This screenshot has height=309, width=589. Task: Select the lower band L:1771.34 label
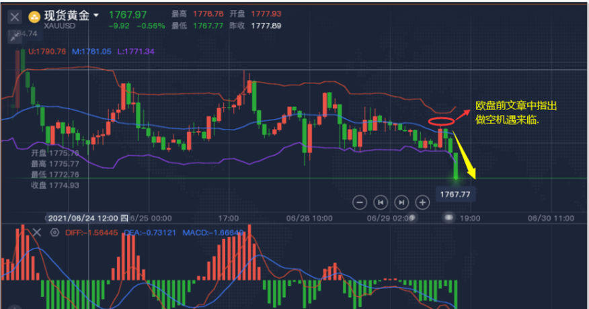coord(136,51)
